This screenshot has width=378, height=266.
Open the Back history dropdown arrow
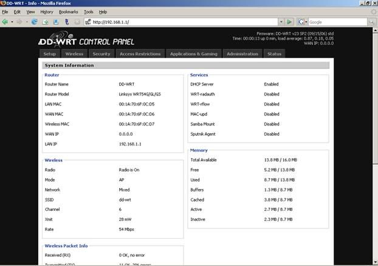pyautogui.click(x=12, y=22)
